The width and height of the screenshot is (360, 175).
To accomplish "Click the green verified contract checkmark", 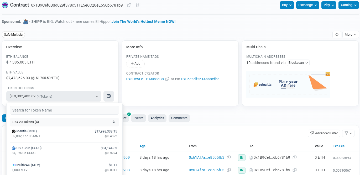I will [x=129, y=114].
